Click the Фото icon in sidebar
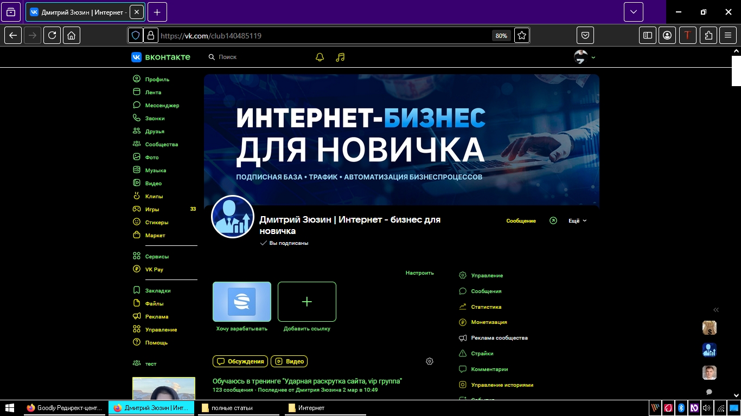 (x=137, y=157)
